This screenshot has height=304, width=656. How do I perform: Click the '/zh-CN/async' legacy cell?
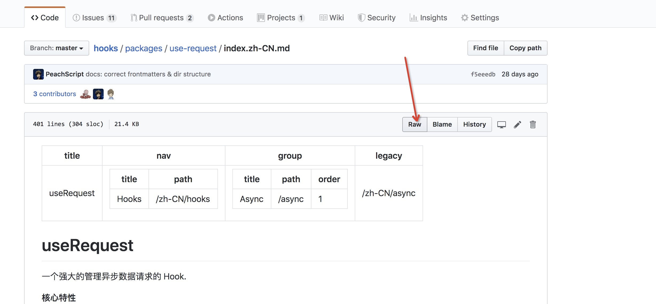[x=389, y=193]
